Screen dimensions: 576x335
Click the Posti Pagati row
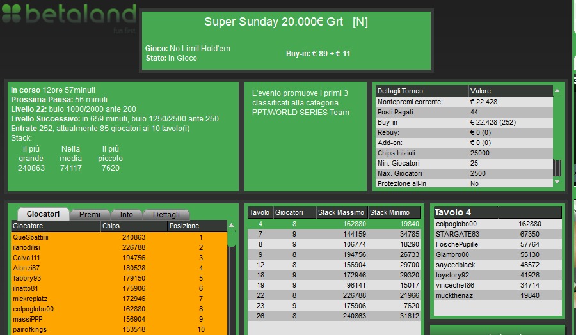(465, 113)
